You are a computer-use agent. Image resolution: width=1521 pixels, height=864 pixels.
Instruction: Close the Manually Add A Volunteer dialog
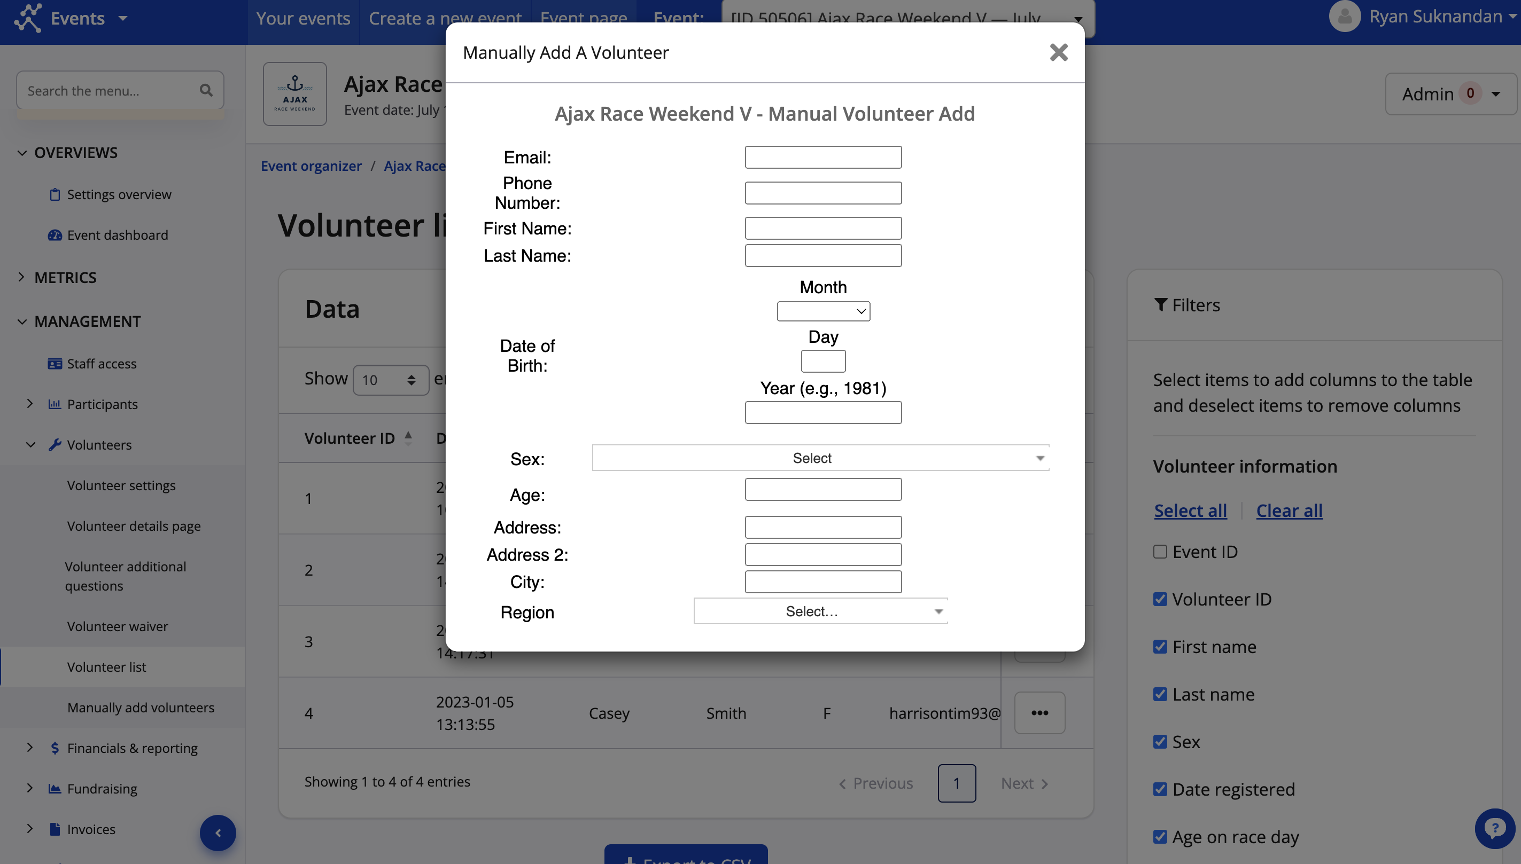click(x=1058, y=52)
